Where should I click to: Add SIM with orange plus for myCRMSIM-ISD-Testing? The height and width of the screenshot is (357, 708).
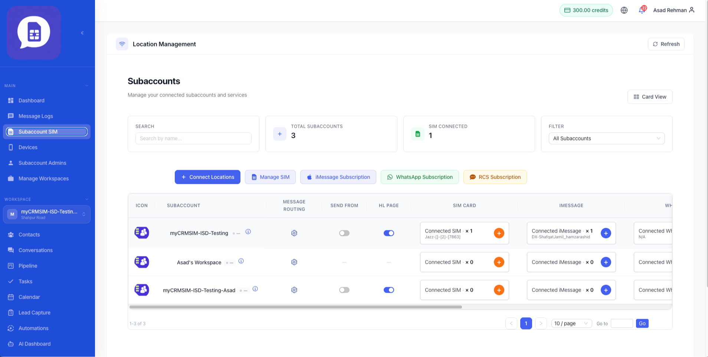(x=499, y=233)
